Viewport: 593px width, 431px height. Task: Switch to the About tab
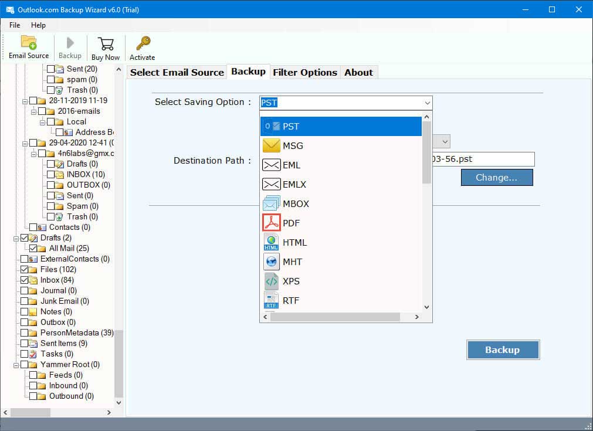(x=358, y=72)
